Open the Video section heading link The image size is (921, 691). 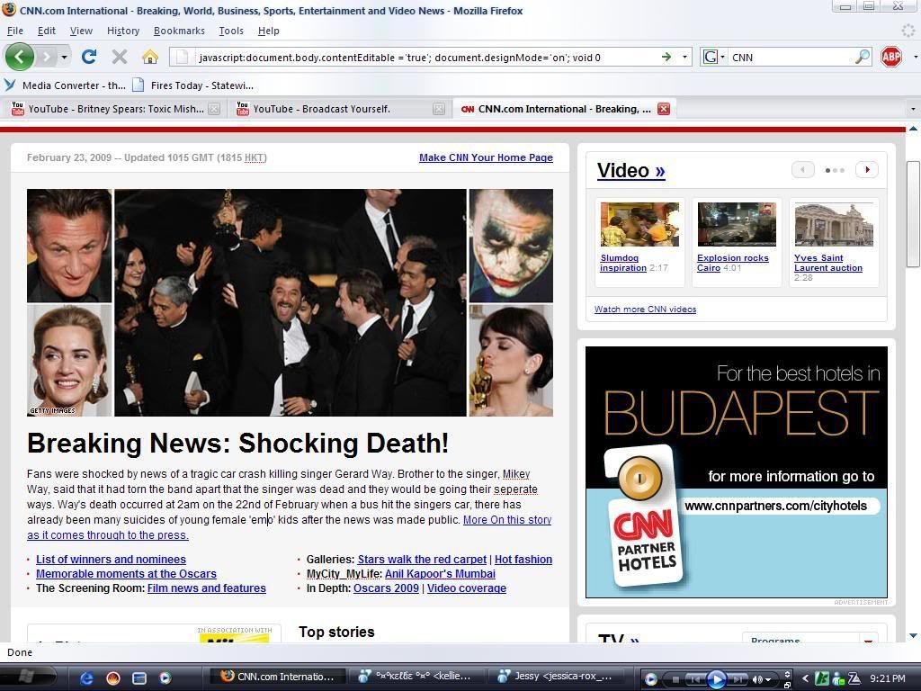pos(630,170)
